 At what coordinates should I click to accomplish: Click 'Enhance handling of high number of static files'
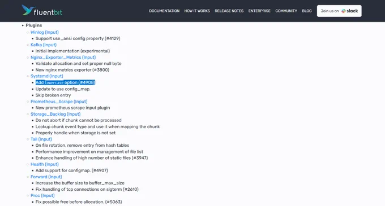92,158
